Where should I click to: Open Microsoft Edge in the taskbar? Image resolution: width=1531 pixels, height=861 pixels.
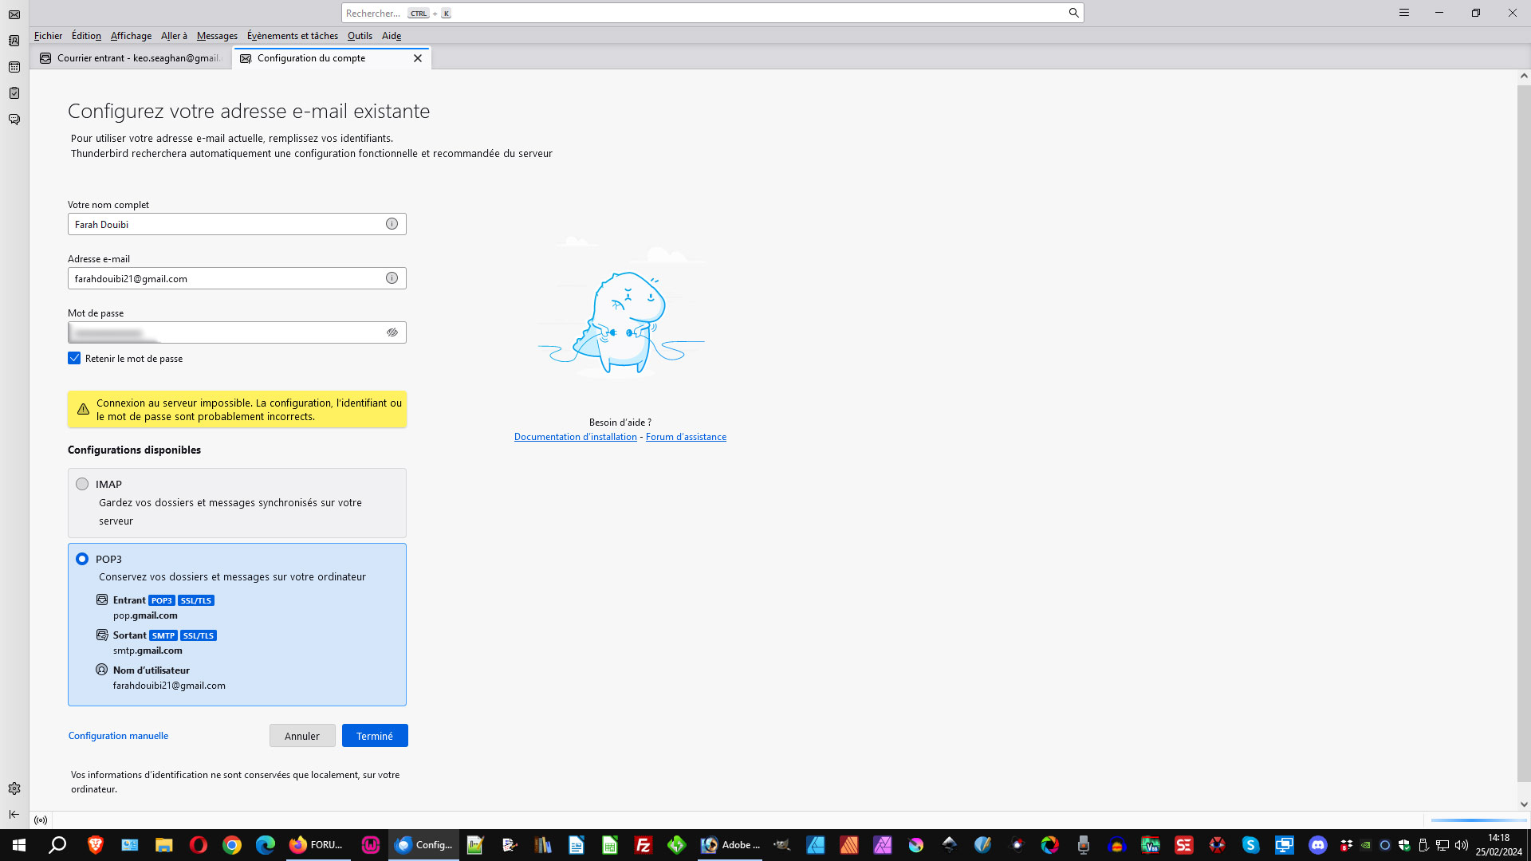coord(266,845)
